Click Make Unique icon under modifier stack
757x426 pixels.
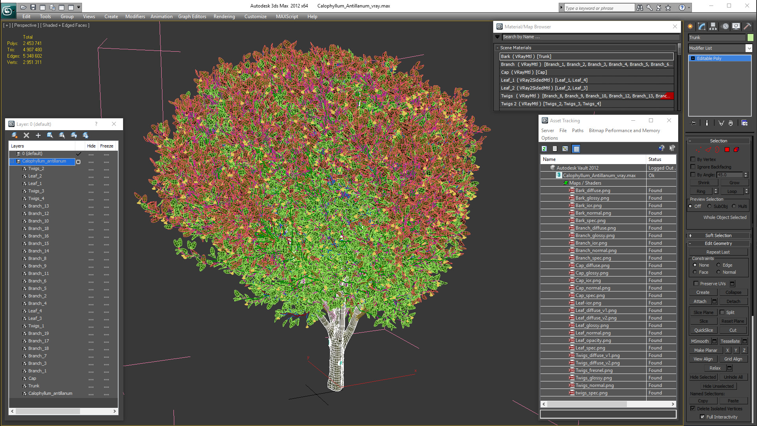coord(721,123)
